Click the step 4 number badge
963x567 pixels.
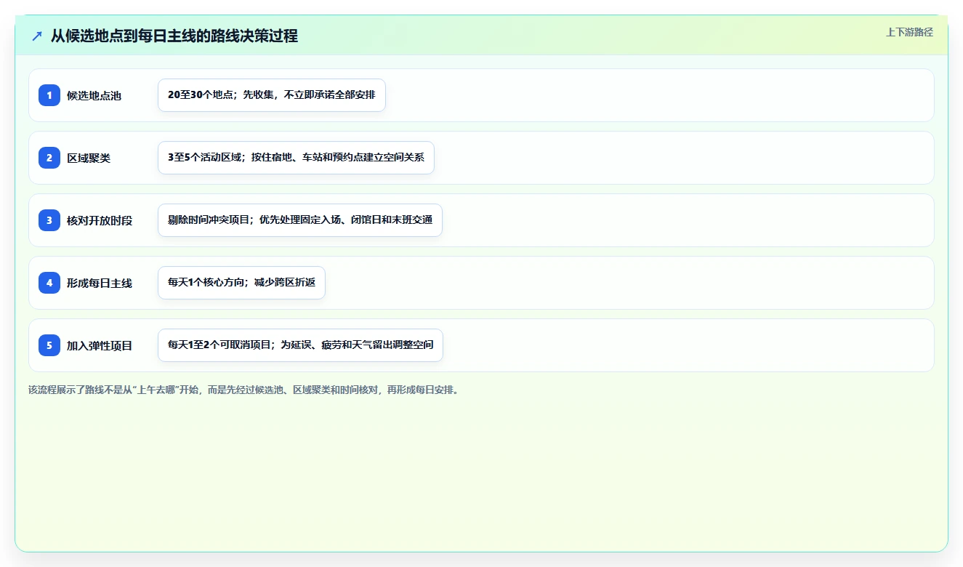tap(49, 283)
